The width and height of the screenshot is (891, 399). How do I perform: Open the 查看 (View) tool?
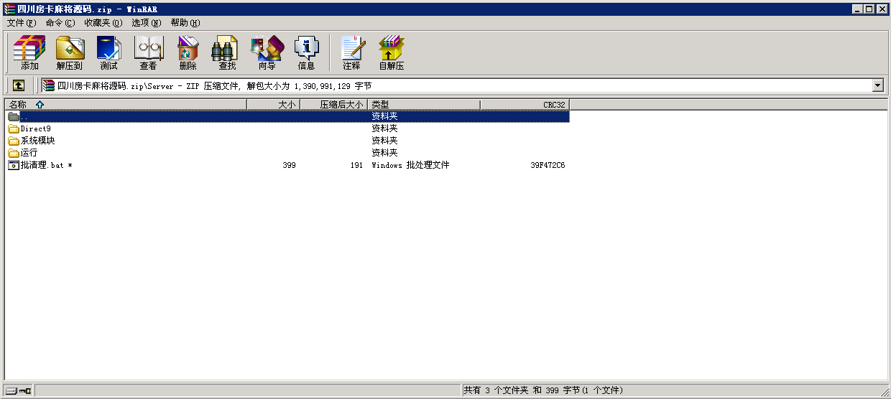pyautogui.click(x=148, y=52)
